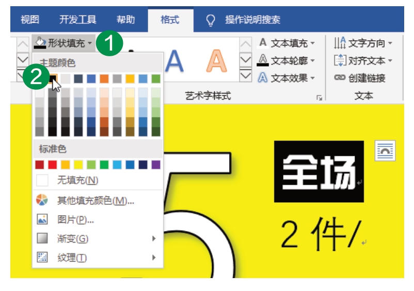Viewport: 414px width, 291px height.
Task: Pick the green theme color swatch
Action: coord(156,78)
